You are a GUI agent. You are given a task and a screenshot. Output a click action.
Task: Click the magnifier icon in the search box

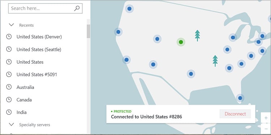77,8
